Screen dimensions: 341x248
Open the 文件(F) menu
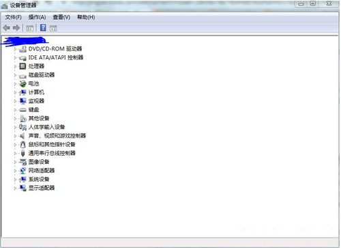pyautogui.click(x=13, y=17)
